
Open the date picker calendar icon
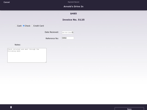click(x=72, y=33)
